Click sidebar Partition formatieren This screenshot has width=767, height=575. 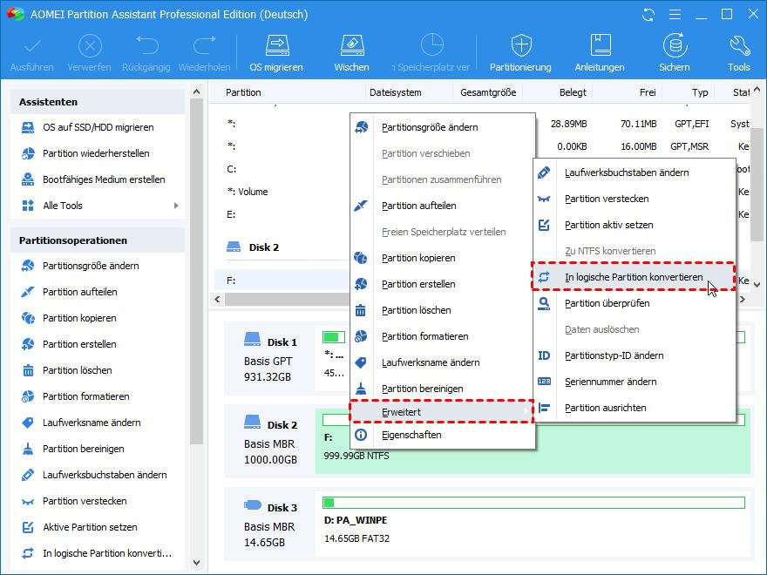[98, 396]
